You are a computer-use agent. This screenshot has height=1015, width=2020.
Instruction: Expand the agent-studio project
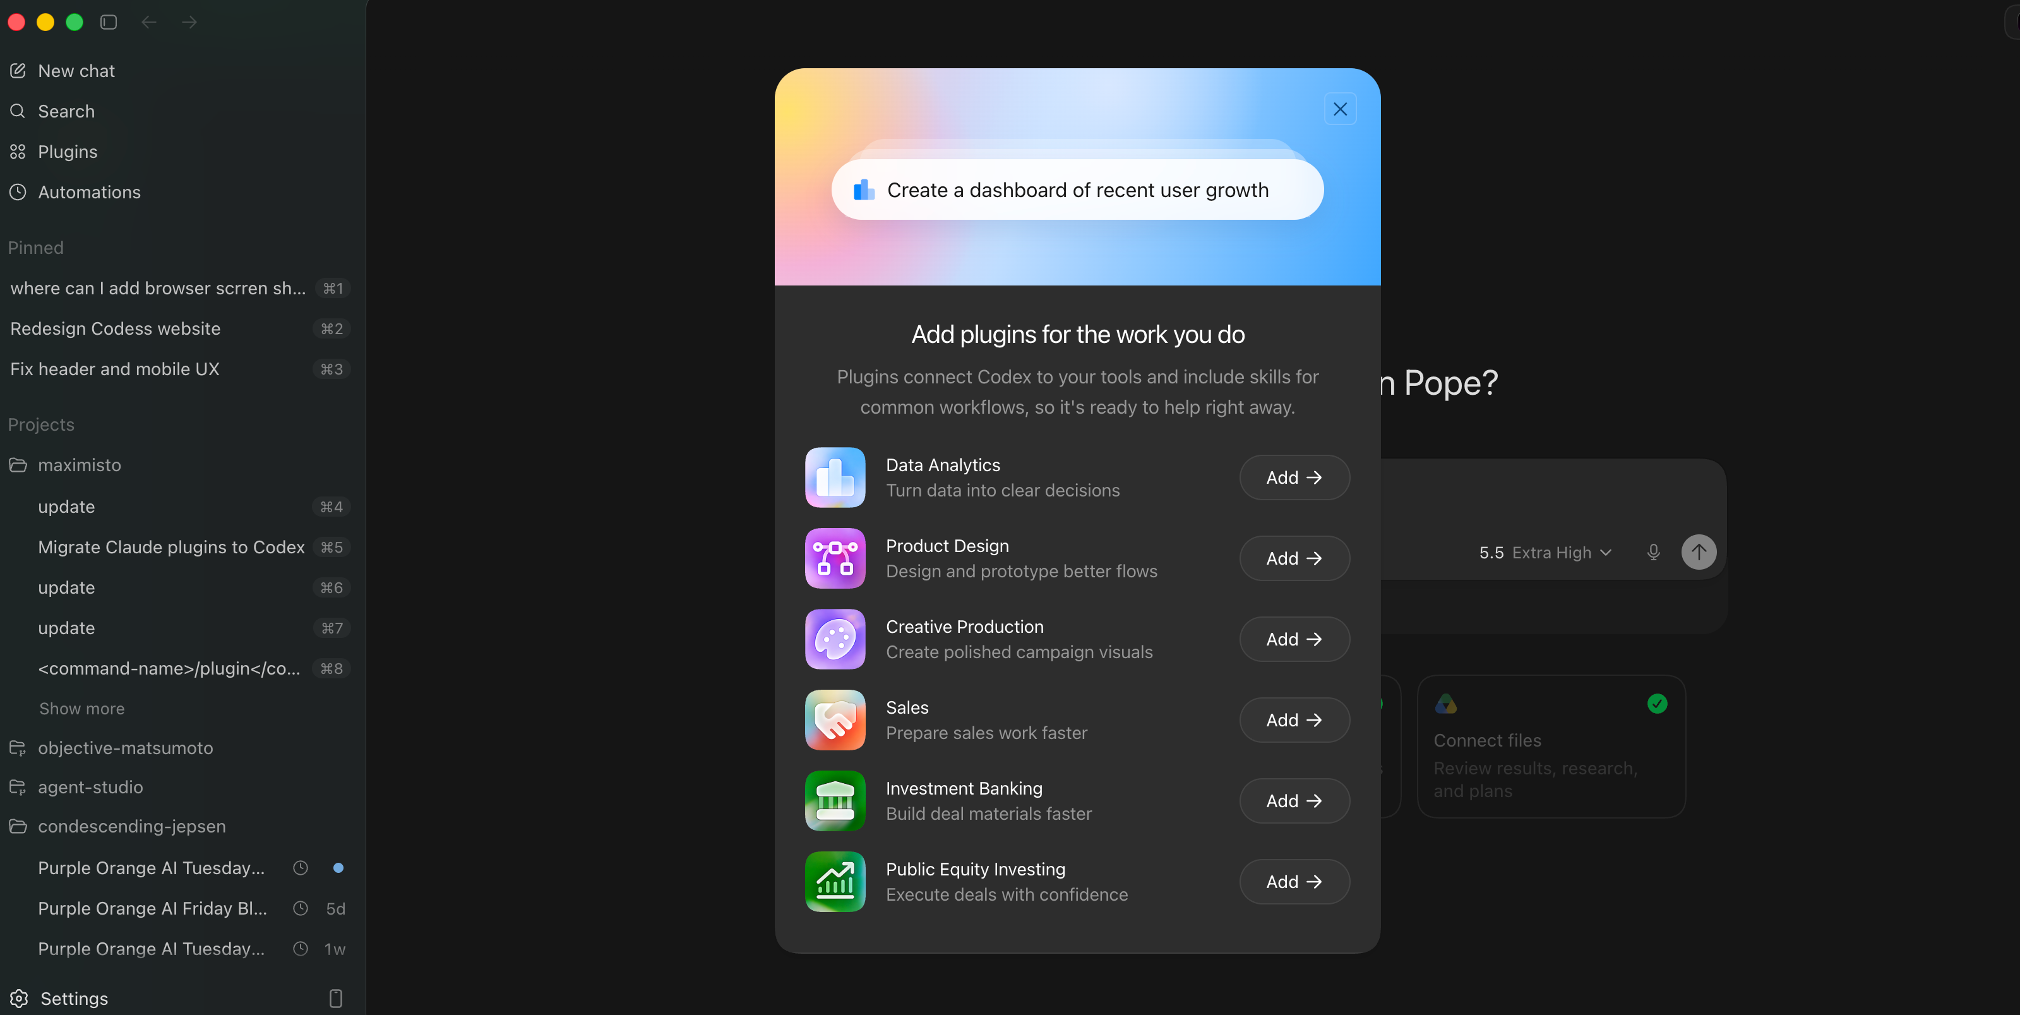pos(179,787)
